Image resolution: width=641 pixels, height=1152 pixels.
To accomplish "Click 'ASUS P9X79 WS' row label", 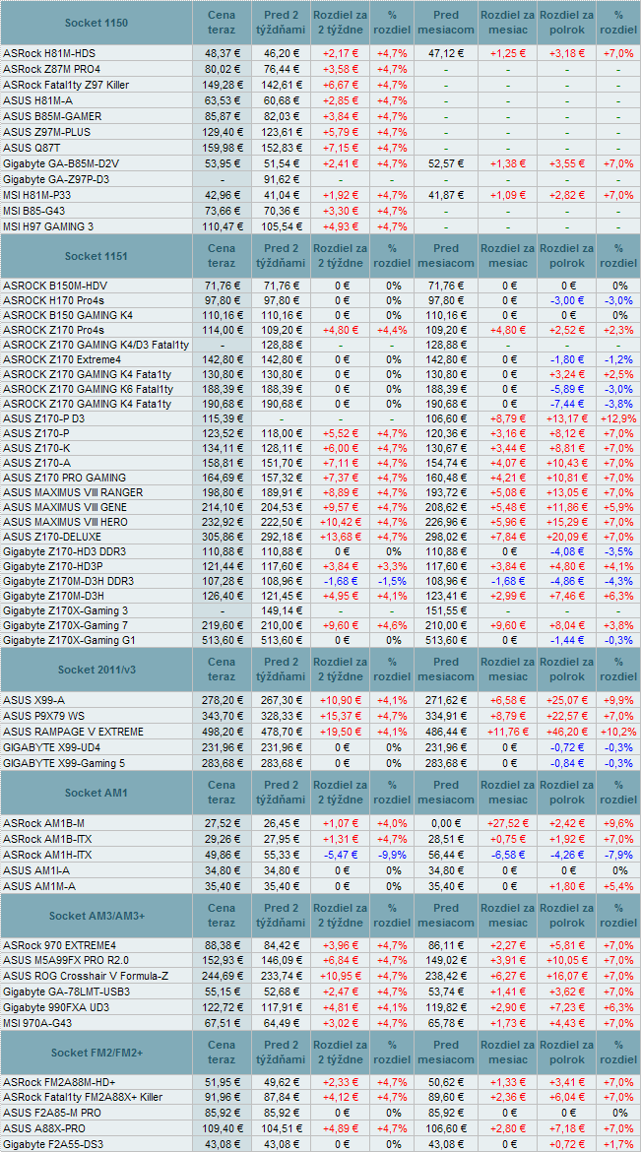I will pos(45,716).
